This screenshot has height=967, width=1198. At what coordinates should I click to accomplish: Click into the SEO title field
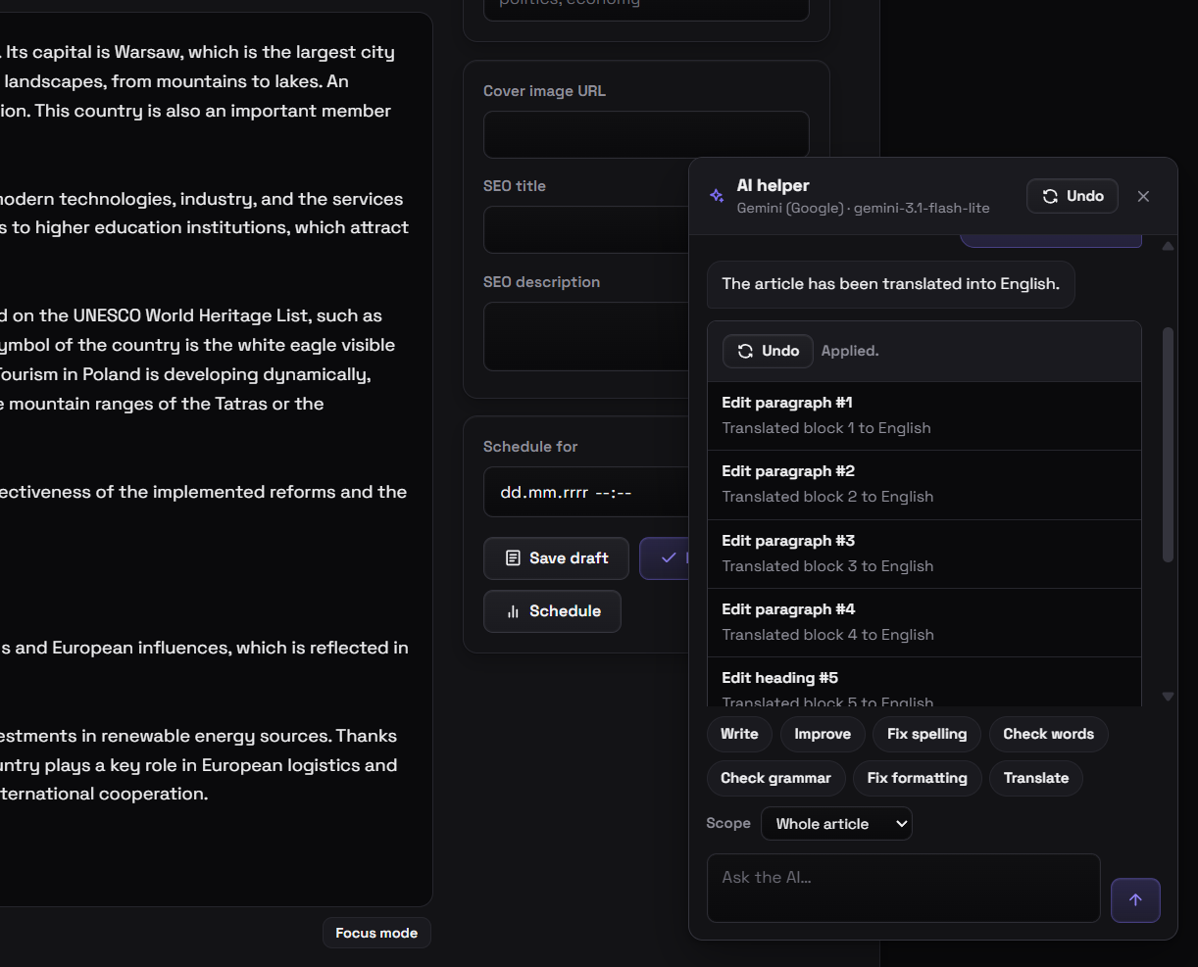[x=586, y=229]
